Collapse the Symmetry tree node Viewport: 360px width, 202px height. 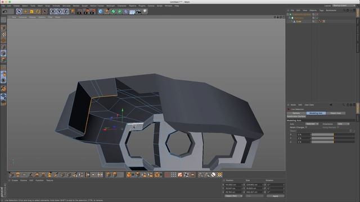tap(290, 18)
